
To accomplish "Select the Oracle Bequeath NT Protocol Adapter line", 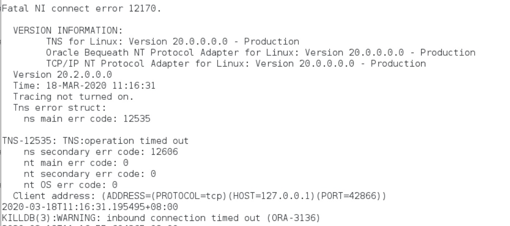I will pyautogui.click(x=260, y=52).
